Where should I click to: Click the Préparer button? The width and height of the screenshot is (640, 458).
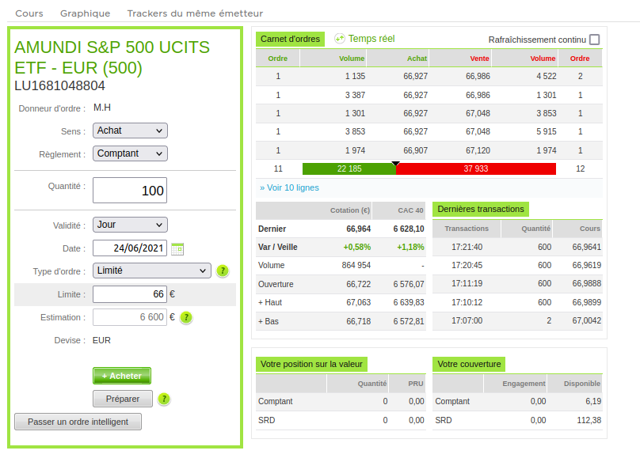pyautogui.click(x=122, y=399)
